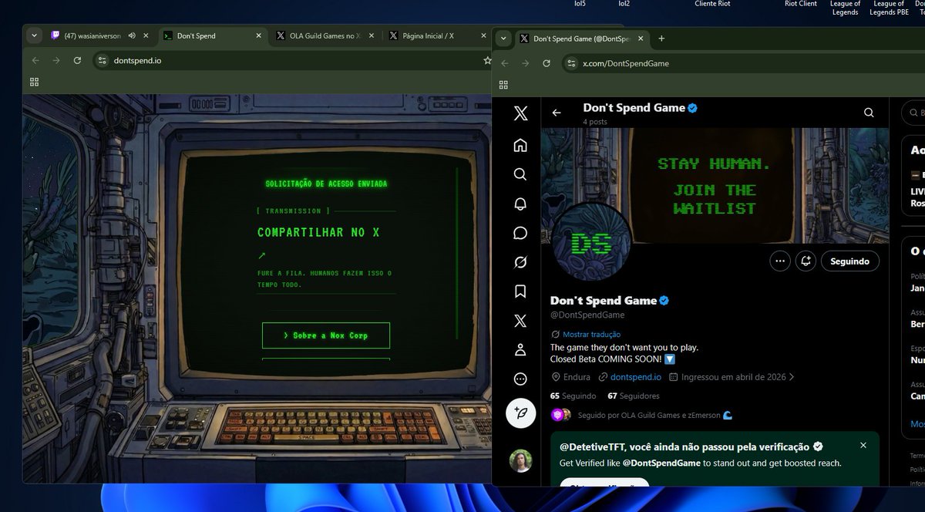Click x.com/DontSpendGame address field

tap(626, 63)
